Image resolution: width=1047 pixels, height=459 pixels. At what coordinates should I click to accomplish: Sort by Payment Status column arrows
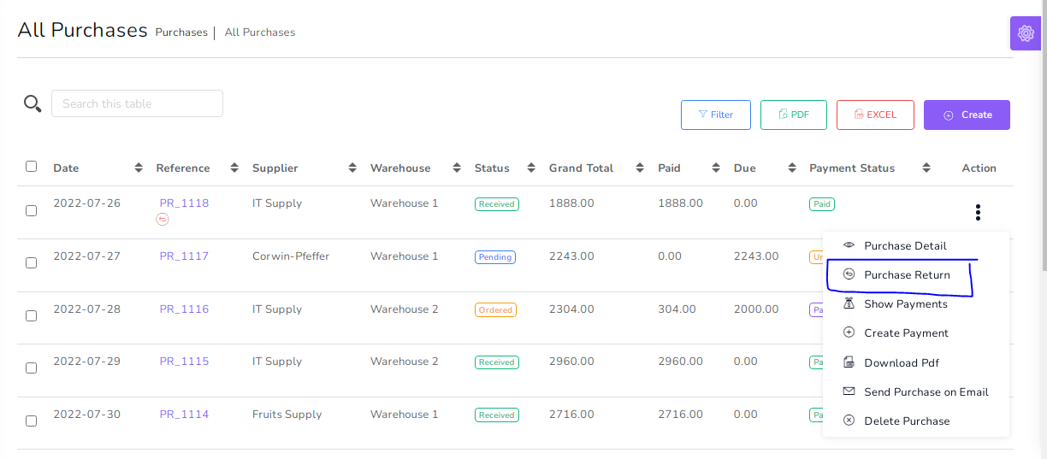click(926, 168)
